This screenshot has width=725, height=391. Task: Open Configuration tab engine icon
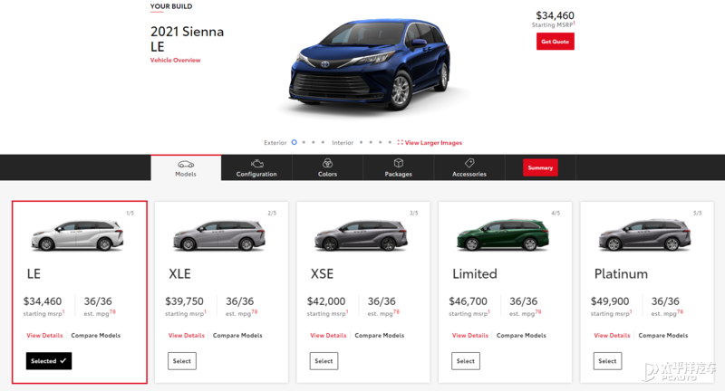(x=257, y=164)
